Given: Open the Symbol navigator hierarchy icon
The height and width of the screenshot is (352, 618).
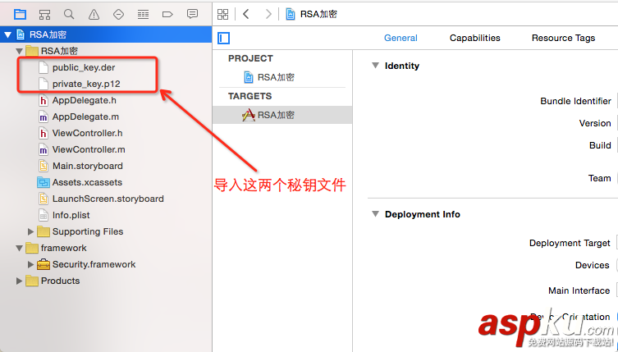Looking at the screenshot, I should [44, 15].
